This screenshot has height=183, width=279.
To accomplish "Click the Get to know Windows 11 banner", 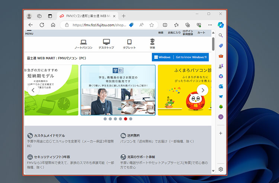I will click(x=180, y=57).
